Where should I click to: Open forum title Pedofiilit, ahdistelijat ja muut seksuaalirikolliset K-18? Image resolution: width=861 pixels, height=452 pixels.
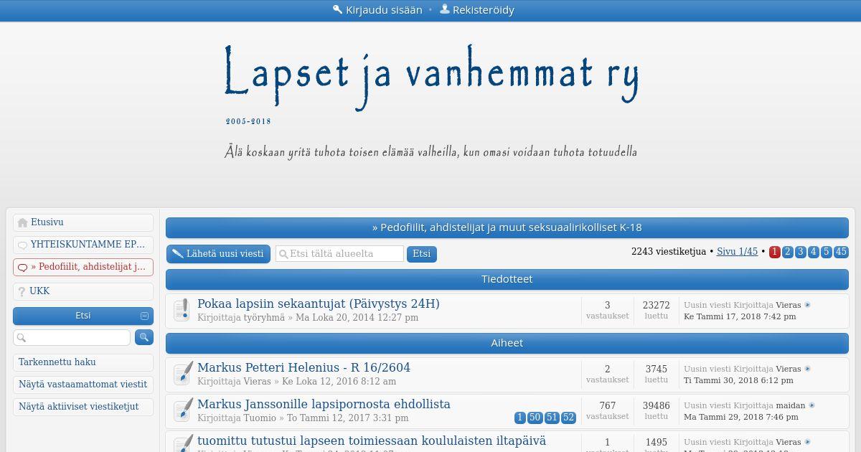507,227
